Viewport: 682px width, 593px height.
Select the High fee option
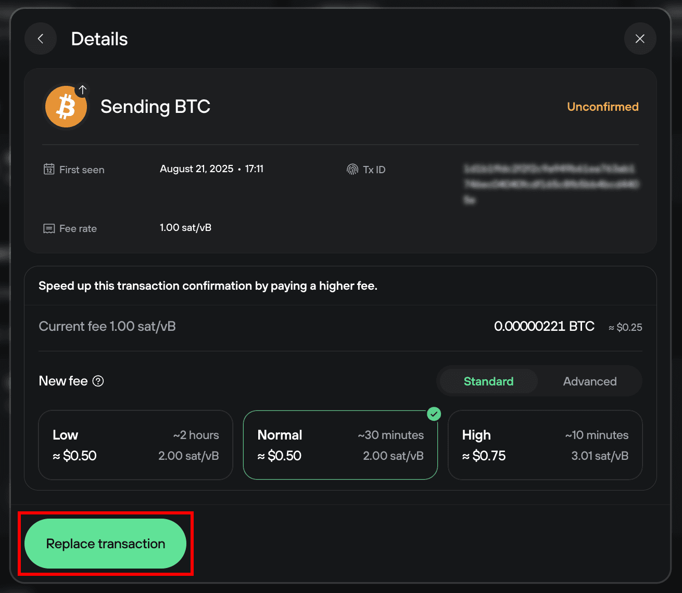[545, 445]
